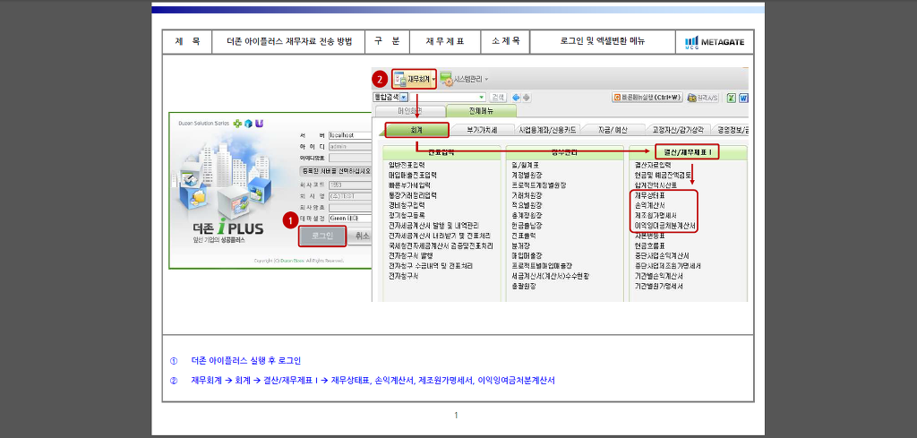
Task: Click the 로그인 button
Action: pyautogui.click(x=322, y=236)
